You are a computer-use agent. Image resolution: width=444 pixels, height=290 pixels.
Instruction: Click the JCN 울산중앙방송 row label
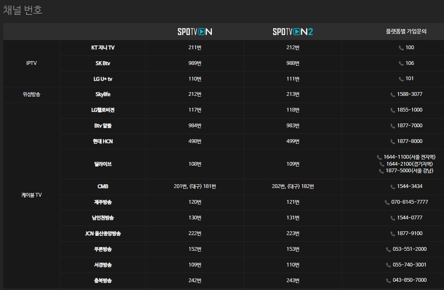(103, 233)
